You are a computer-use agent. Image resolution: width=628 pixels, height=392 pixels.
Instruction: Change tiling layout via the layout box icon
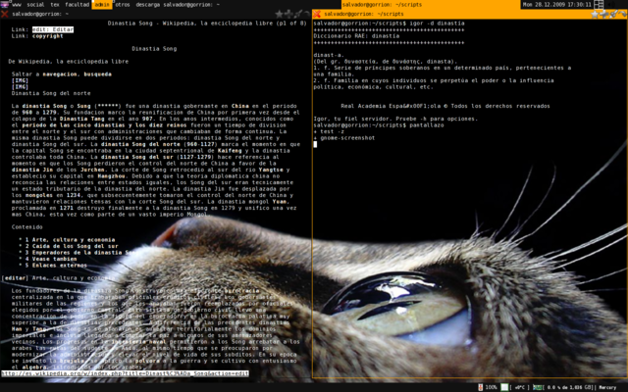(599, 5)
